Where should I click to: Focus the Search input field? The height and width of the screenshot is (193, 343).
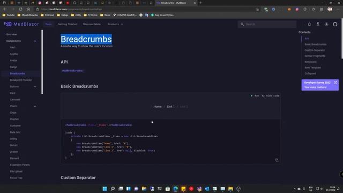click(267, 24)
